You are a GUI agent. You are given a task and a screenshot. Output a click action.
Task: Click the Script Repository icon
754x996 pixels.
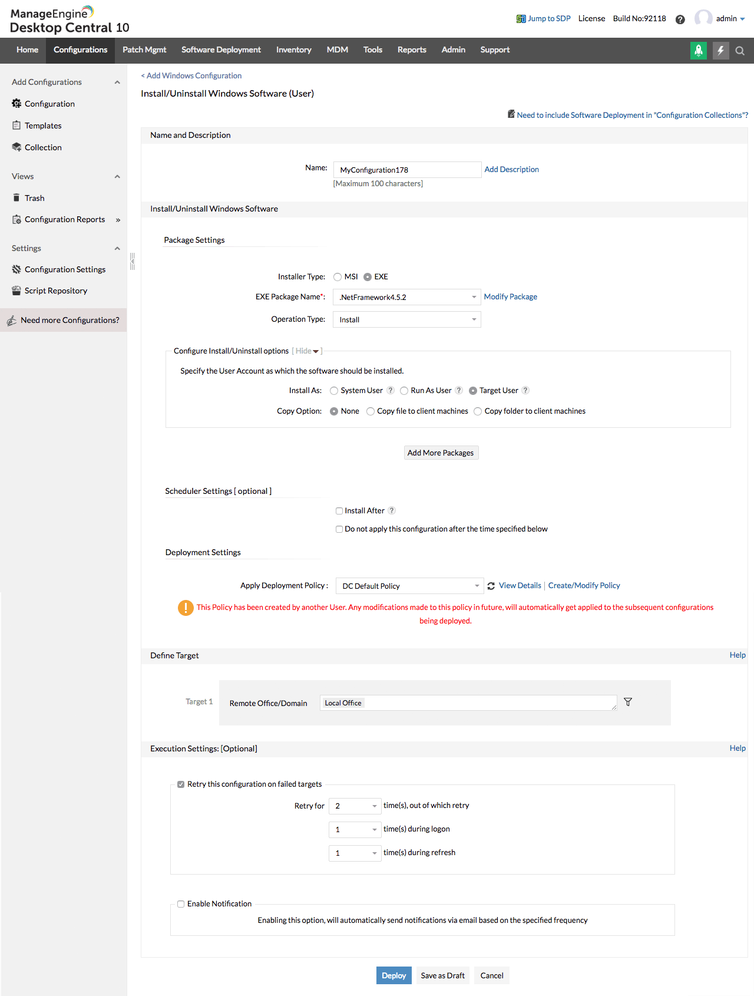16,291
